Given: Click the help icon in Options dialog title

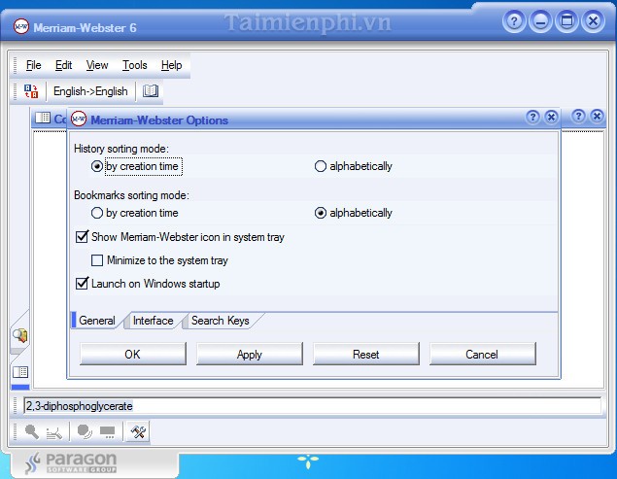Looking at the screenshot, I should pos(532,117).
